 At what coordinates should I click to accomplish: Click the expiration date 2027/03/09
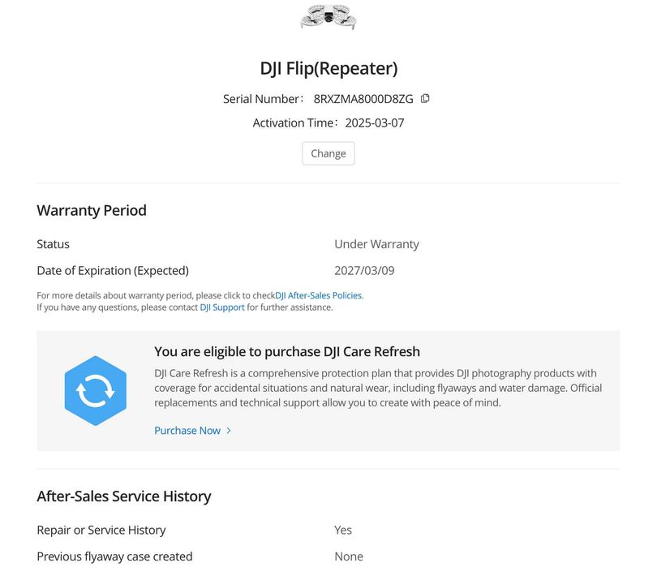(364, 270)
